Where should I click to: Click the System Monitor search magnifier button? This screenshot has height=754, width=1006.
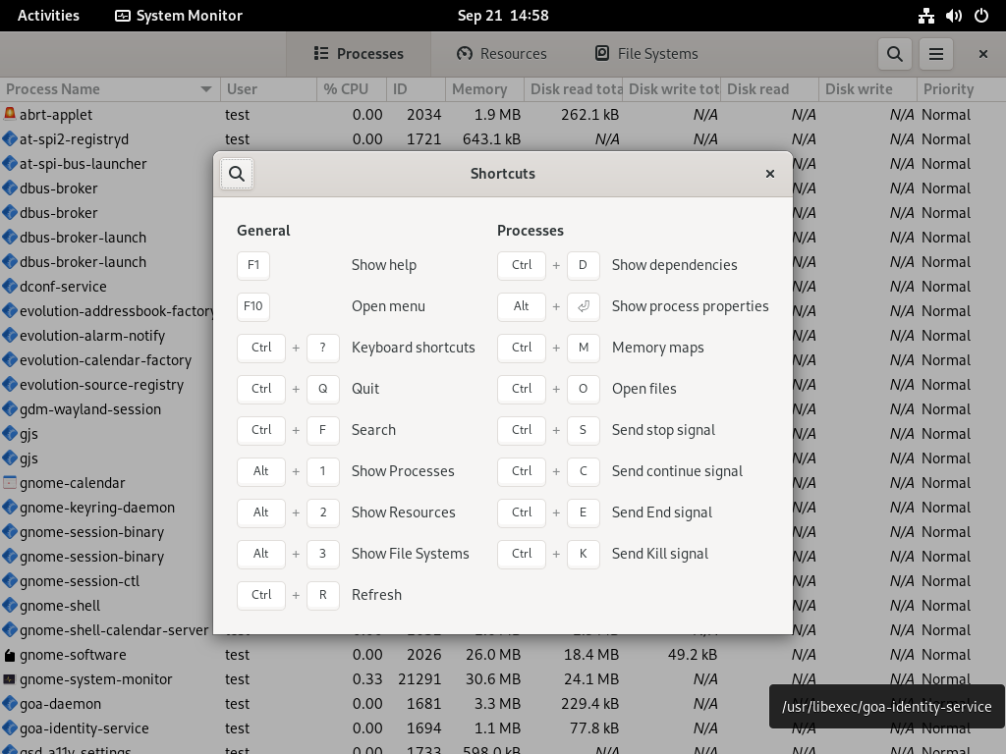pos(894,54)
